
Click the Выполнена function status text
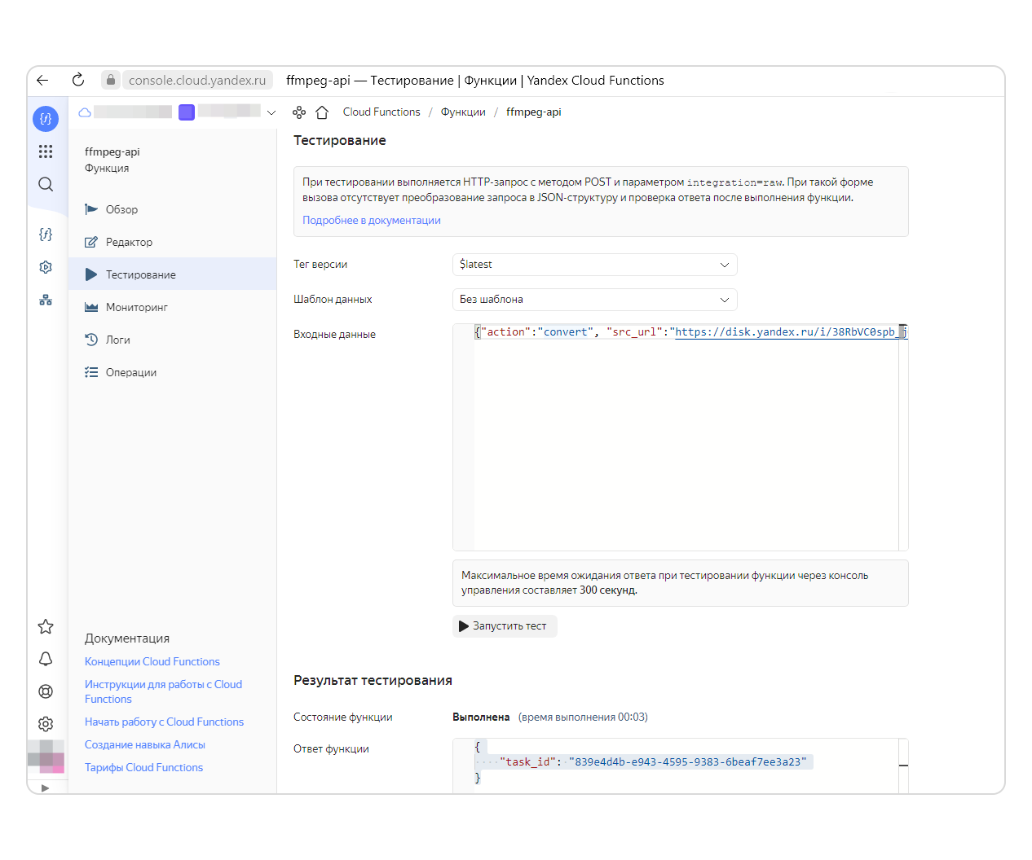481,717
